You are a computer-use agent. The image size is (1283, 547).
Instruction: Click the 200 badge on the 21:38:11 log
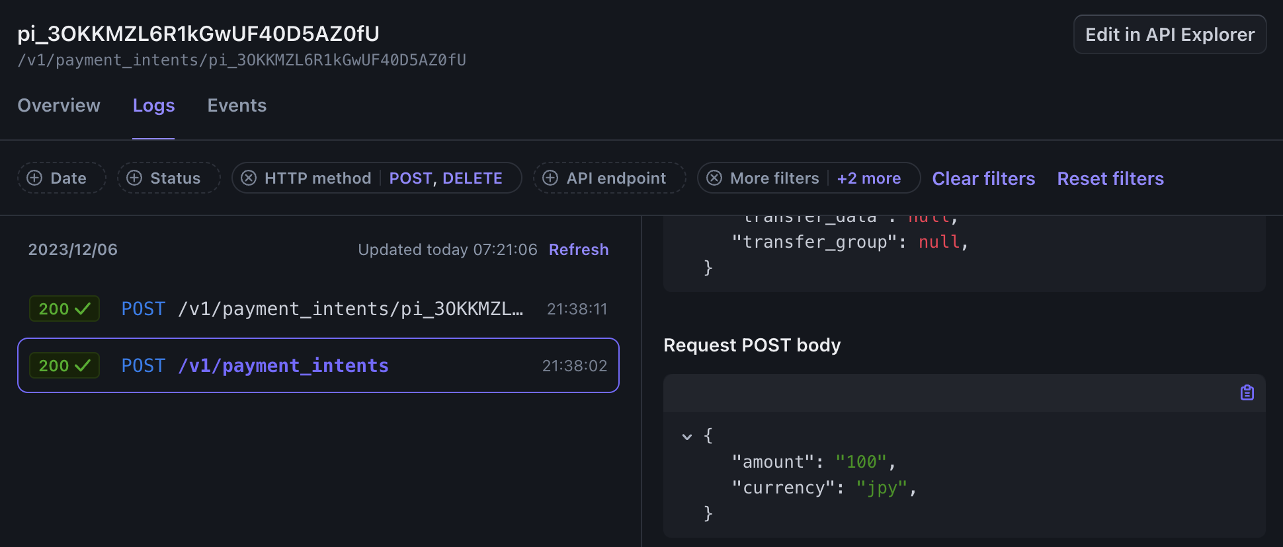64,309
